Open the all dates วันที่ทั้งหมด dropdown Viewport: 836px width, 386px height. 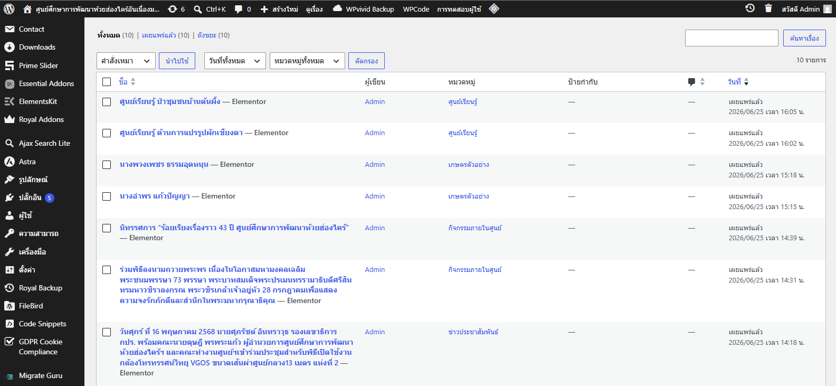[x=235, y=61]
